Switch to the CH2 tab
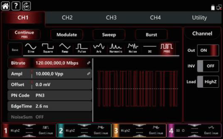 click(67, 18)
